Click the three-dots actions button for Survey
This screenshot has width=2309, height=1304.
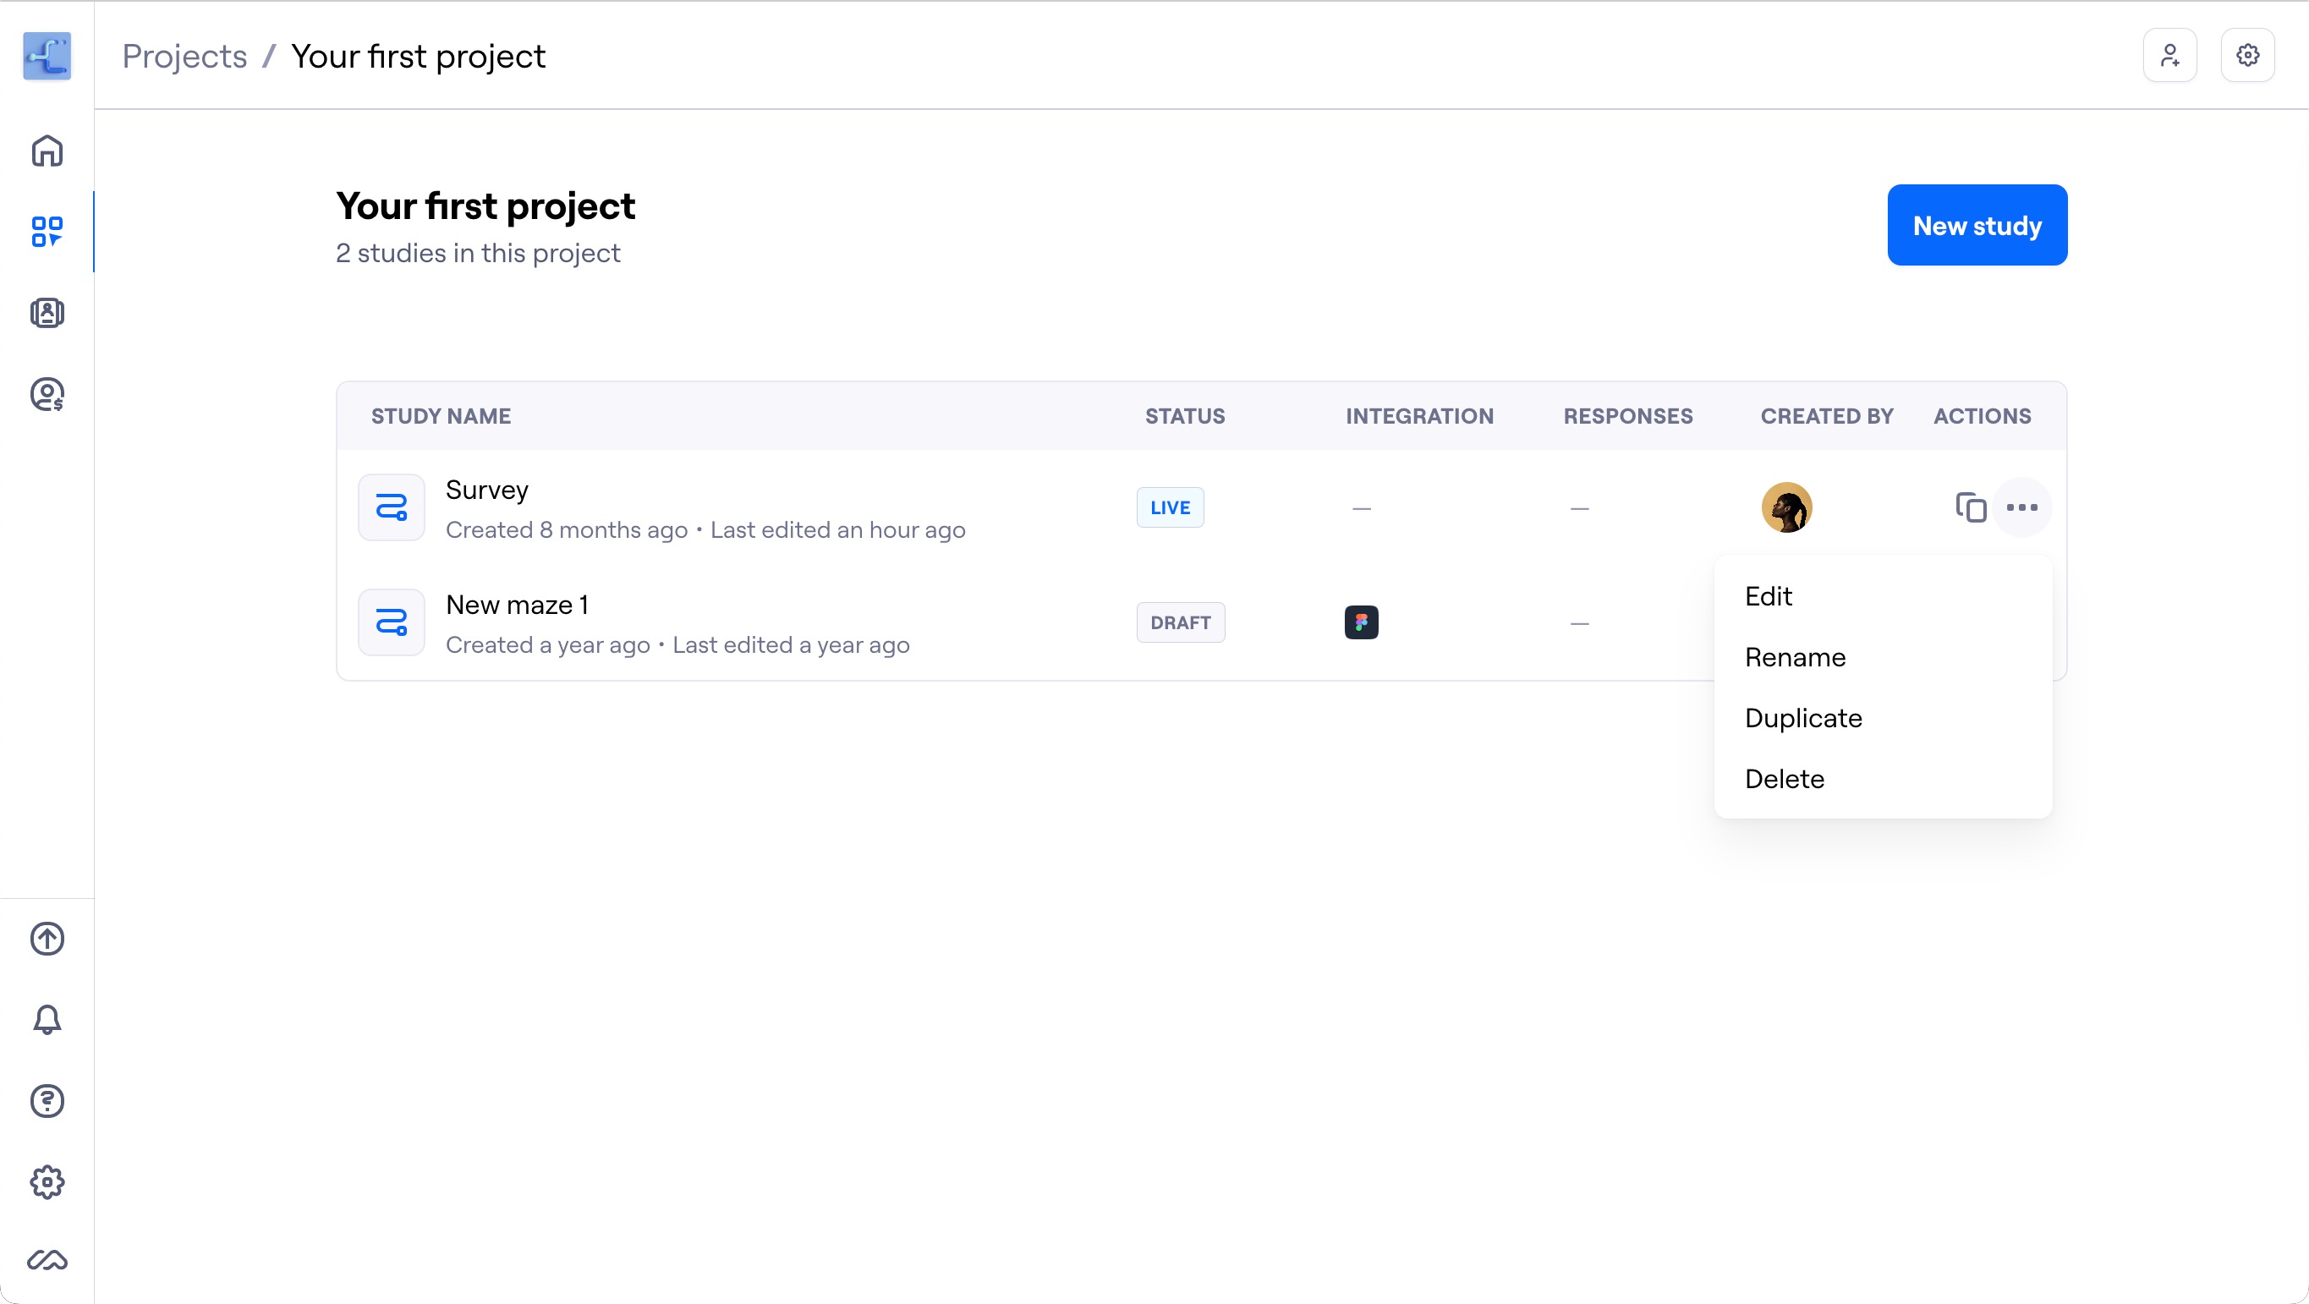click(2022, 507)
